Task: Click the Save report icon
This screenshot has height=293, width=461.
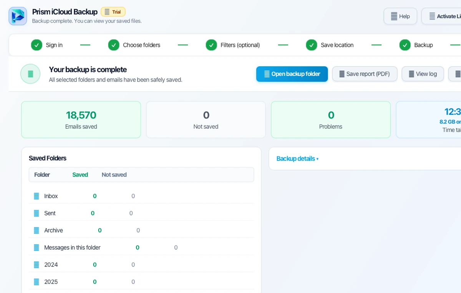Action: pos(342,74)
